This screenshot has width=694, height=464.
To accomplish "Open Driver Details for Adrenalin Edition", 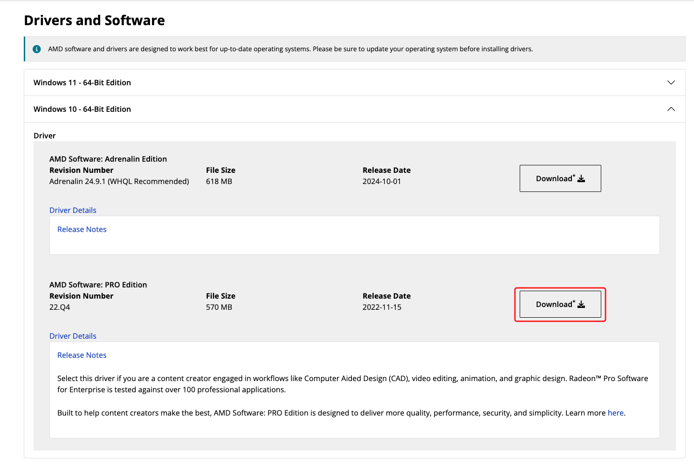I will tap(73, 210).
